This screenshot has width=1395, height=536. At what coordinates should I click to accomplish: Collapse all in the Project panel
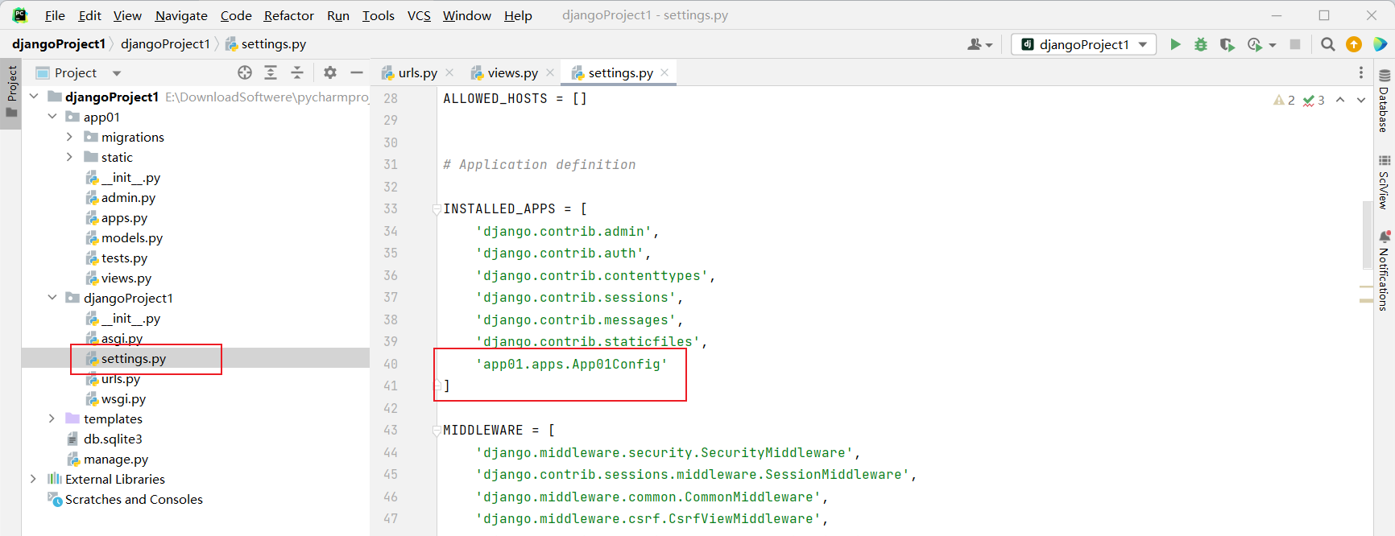[x=297, y=72]
